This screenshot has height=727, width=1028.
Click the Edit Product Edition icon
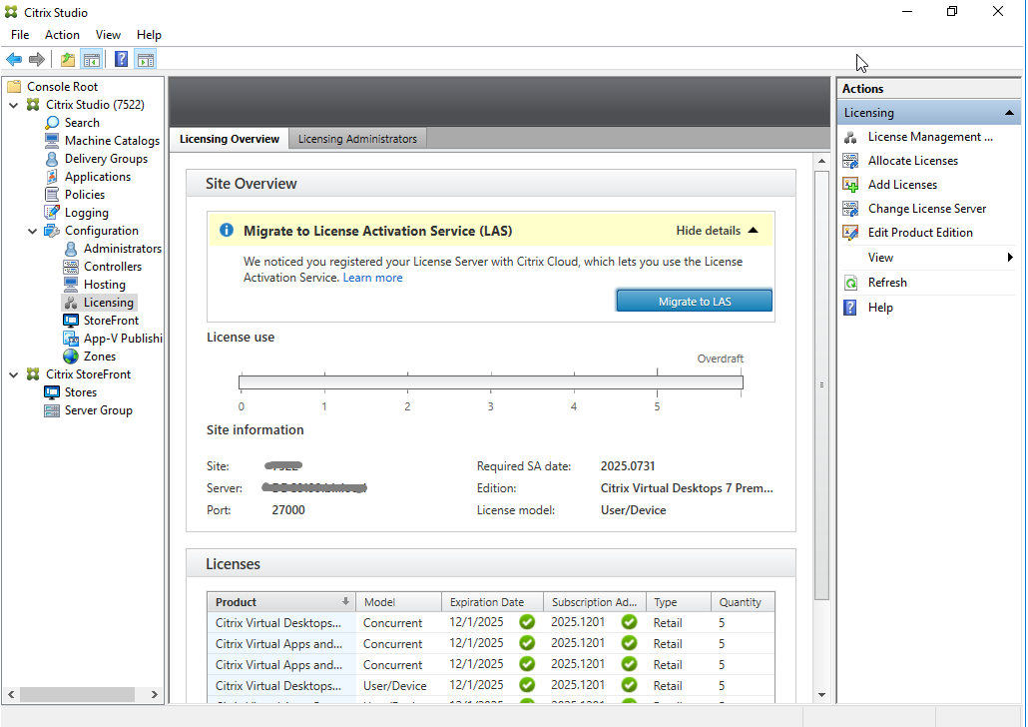tap(849, 232)
